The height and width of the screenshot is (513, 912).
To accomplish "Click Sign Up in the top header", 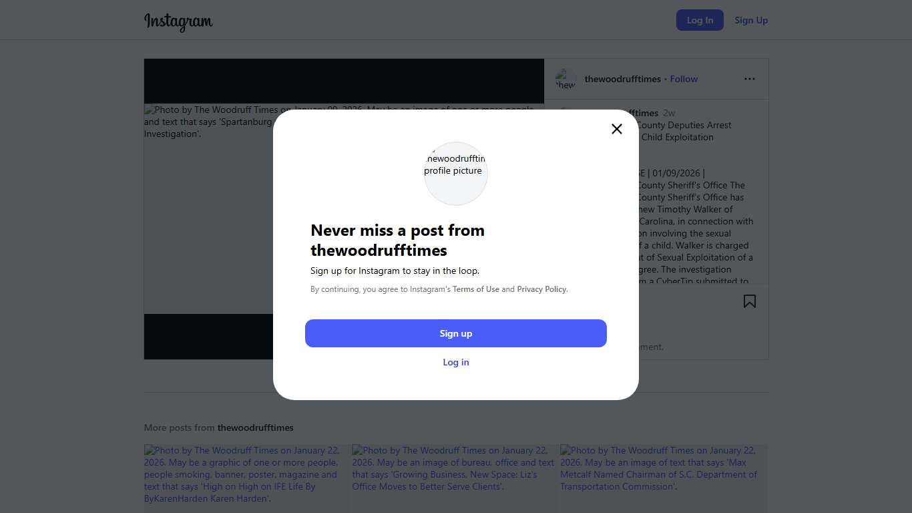I will [751, 20].
